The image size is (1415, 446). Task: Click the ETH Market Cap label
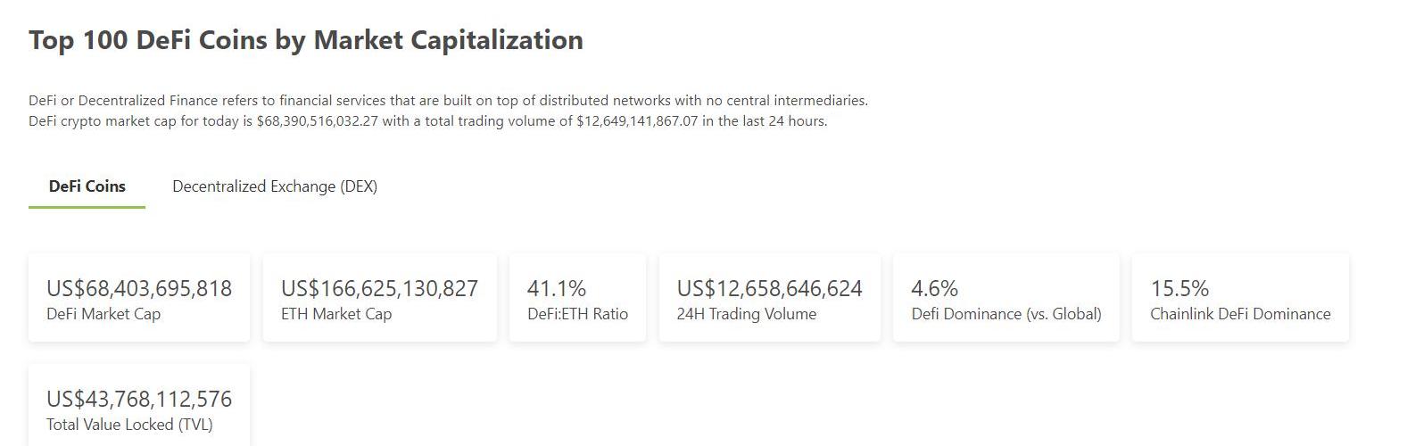pos(336,314)
